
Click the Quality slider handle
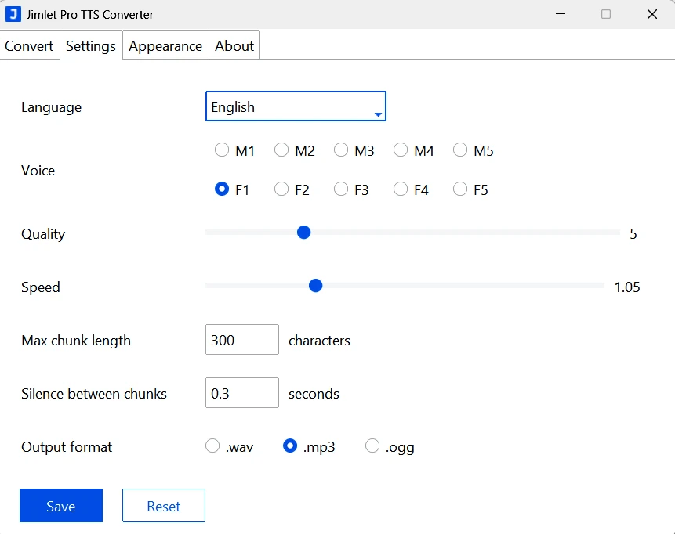(303, 232)
